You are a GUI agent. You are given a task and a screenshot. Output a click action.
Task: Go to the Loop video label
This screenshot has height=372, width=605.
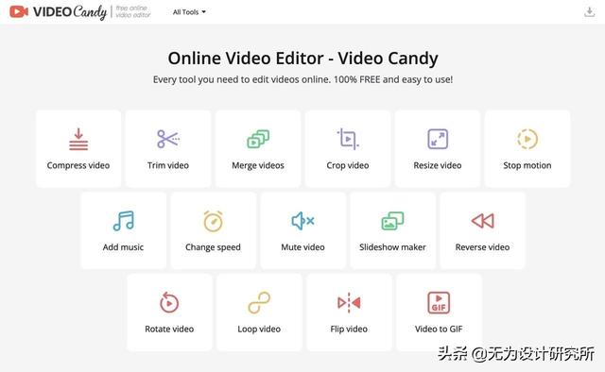coord(259,329)
